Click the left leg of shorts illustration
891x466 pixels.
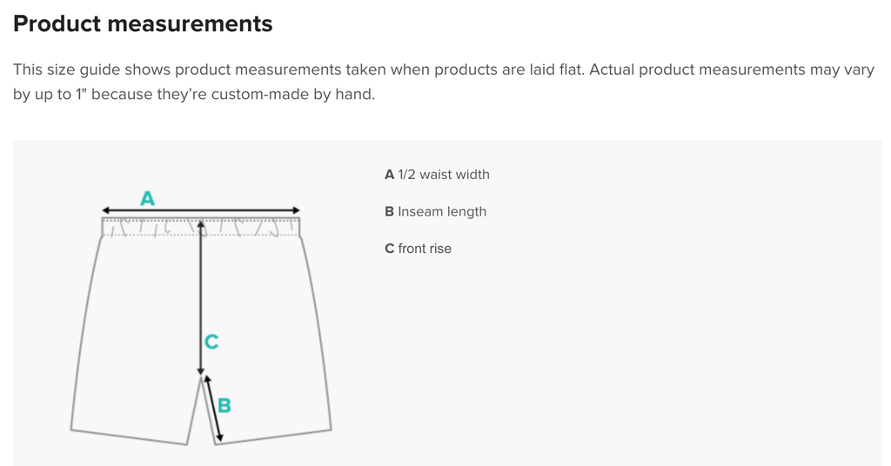tap(136, 341)
